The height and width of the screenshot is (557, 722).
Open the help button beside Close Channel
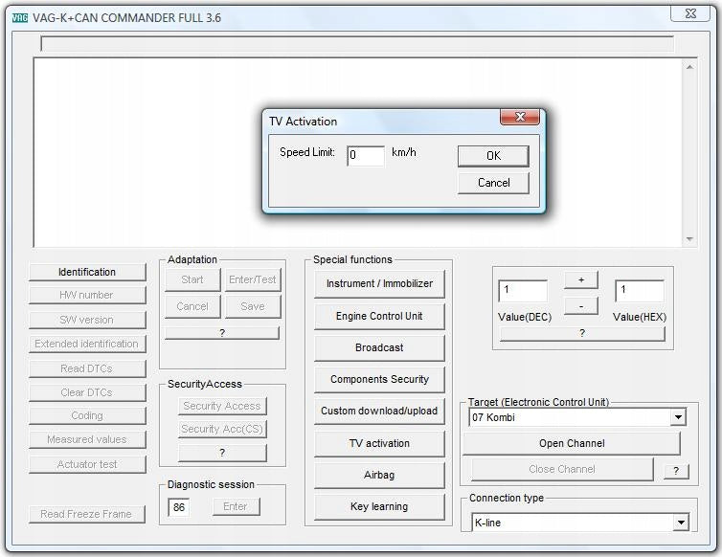click(676, 471)
